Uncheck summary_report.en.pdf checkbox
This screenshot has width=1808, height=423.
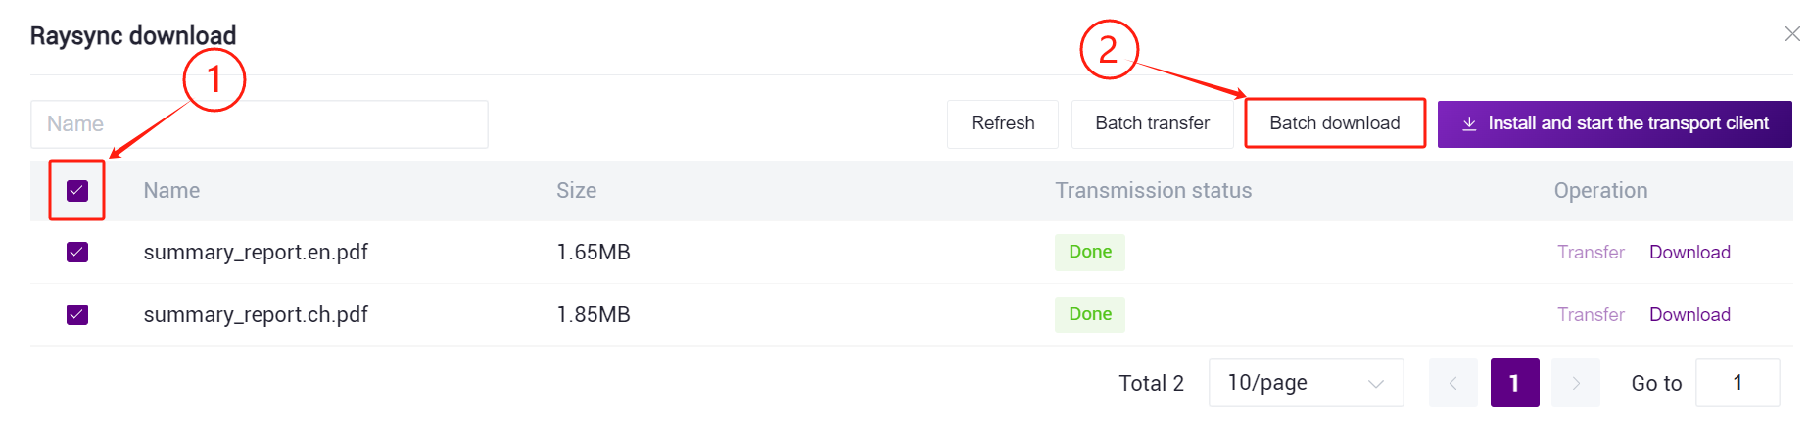pos(77,253)
